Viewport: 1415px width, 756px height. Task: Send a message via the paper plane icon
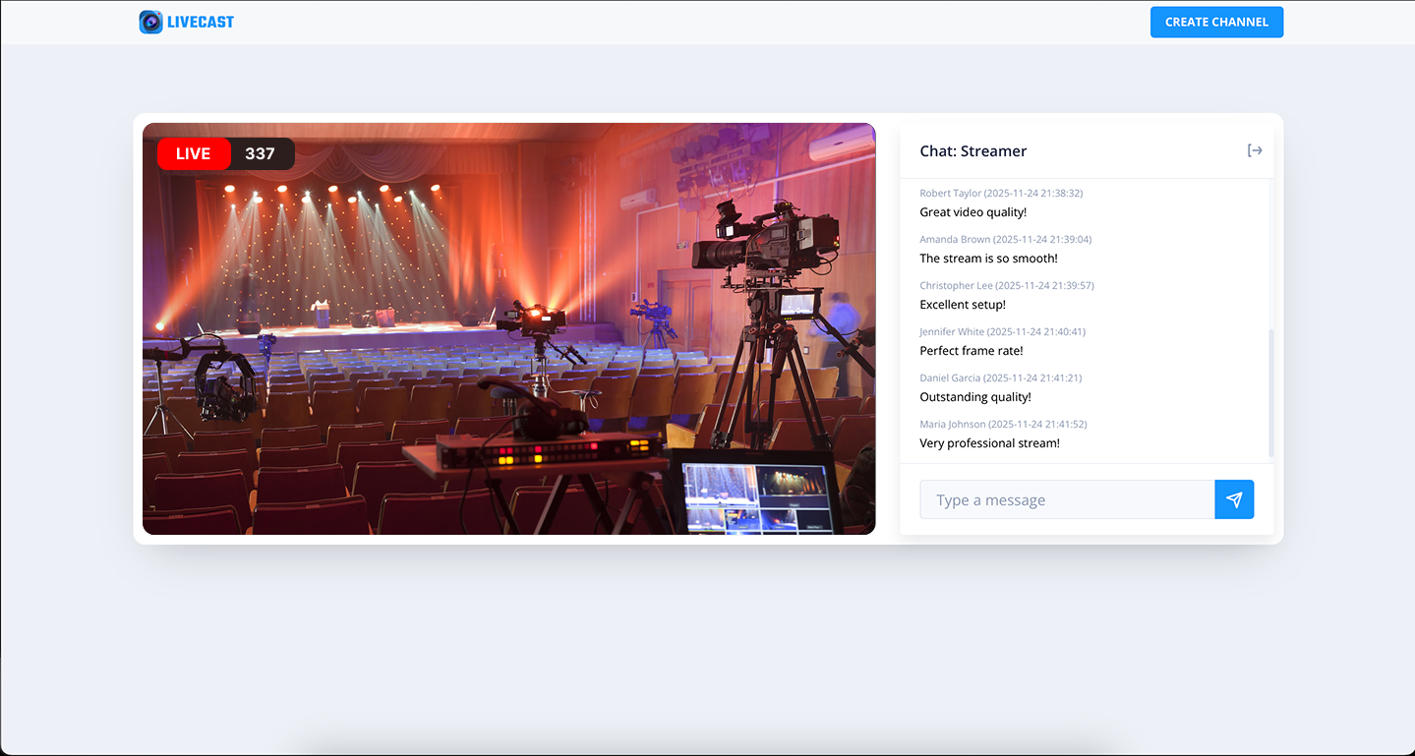point(1234,499)
